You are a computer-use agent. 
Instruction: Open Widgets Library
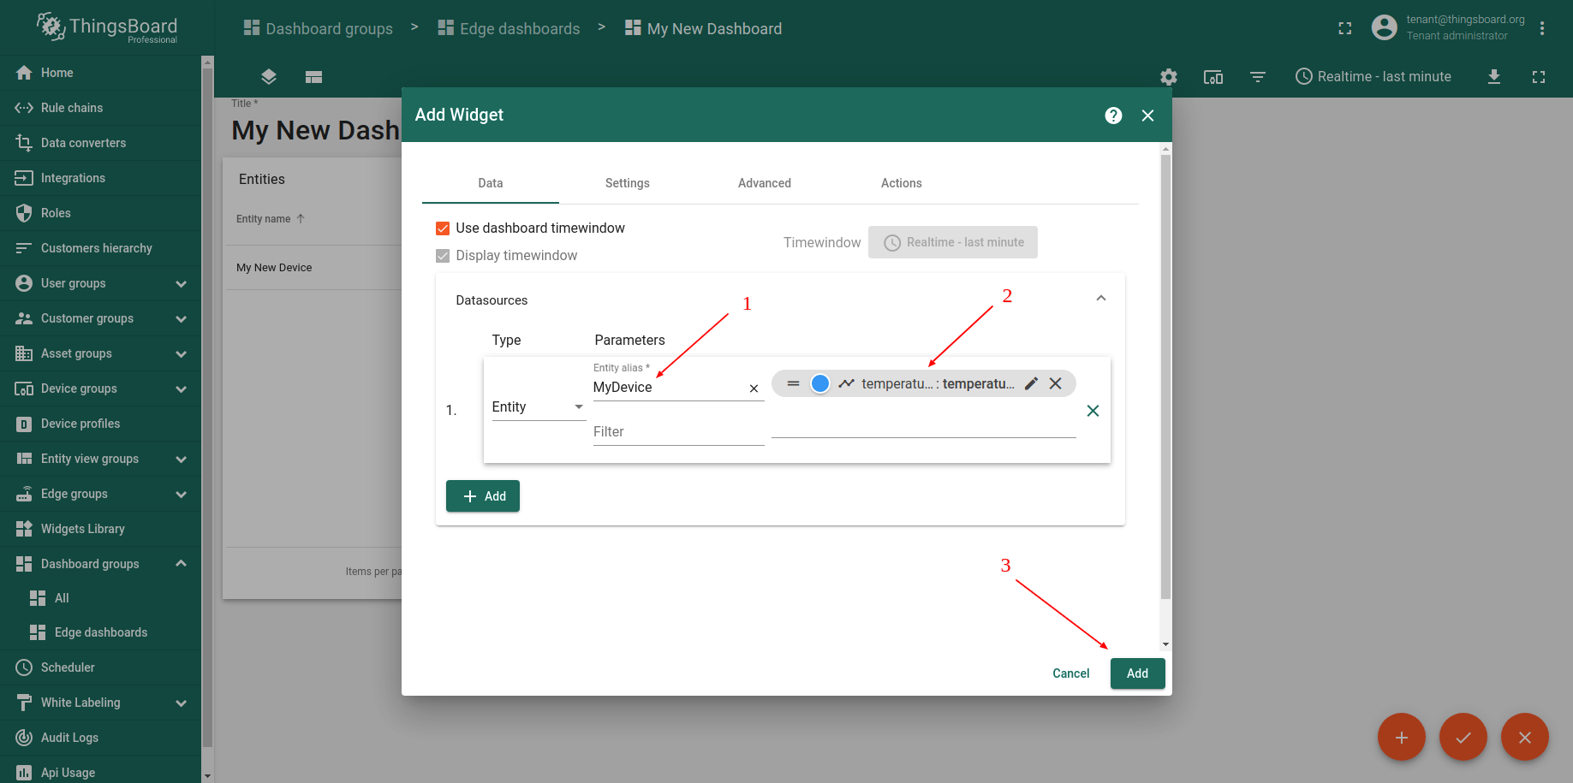[100, 529]
